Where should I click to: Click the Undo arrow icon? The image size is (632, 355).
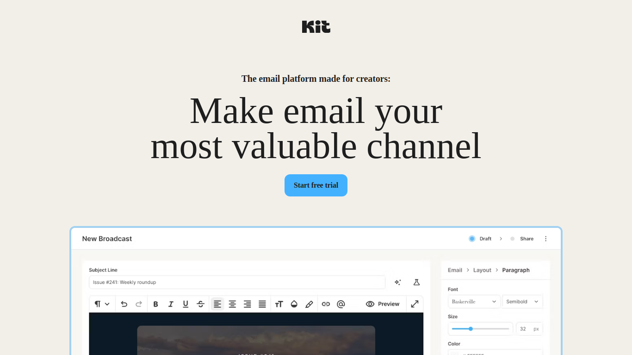coord(124,304)
